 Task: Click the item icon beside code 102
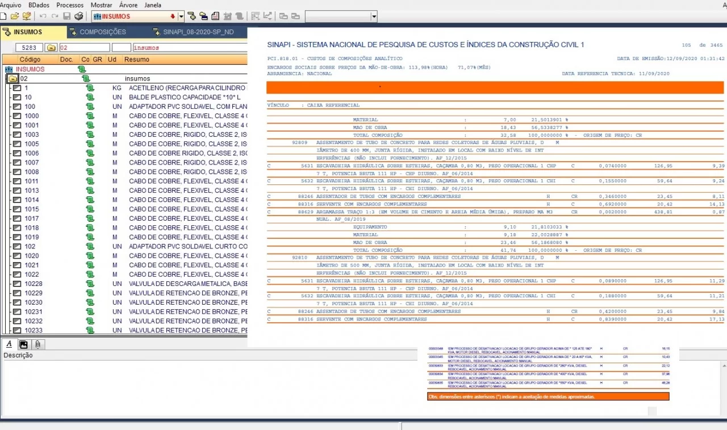tap(17, 246)
